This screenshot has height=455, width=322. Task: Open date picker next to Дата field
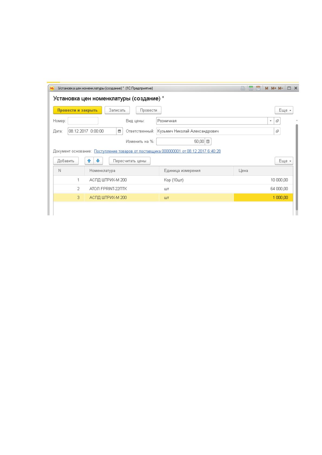pos(119,131)
